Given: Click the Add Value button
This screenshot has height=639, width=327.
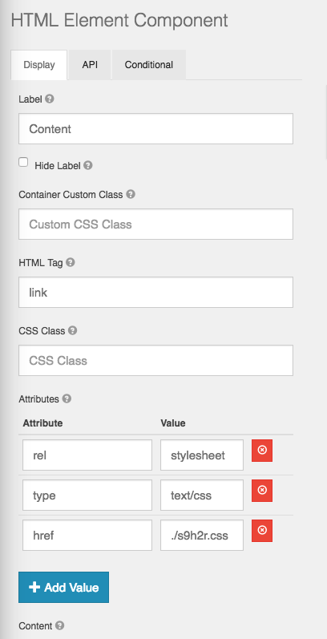Looking at the screenshot, I should coord(63,587).
